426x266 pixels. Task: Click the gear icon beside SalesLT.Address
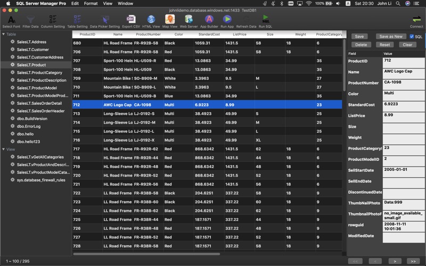pos(12,42)
